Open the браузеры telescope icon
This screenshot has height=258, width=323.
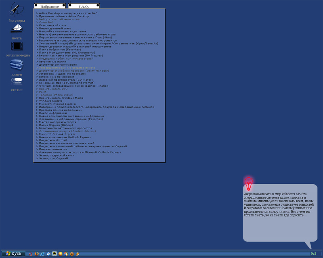coord(16,8)
